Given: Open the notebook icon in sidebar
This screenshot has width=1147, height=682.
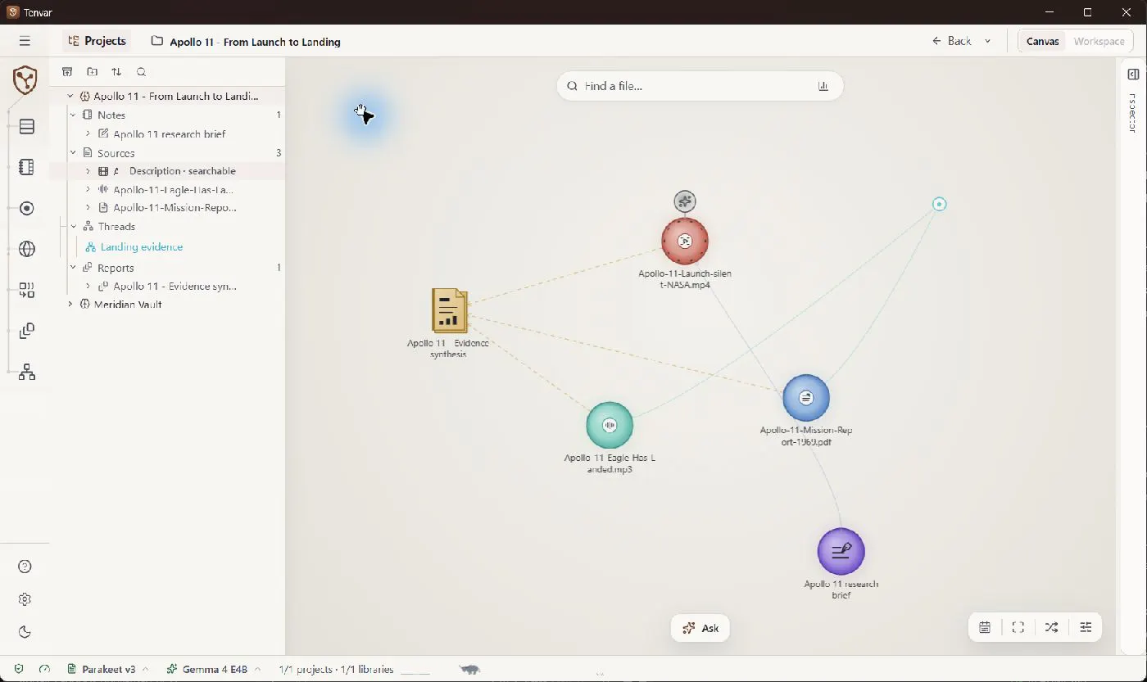Looking at the screenshot, I should pyautogui.click(x=26, y=167).
